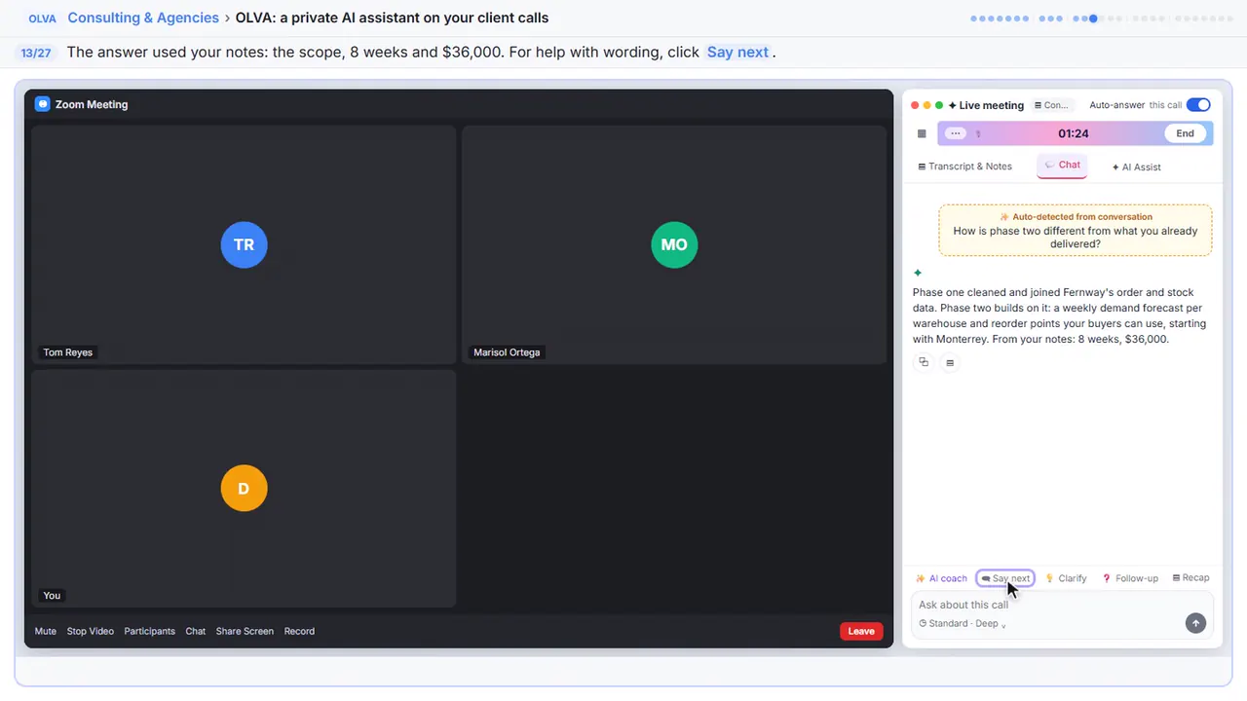Open Chat in Zoom toolbar
Image resolution: width=1247 pixels, height=701 pixels.
tap(196, 631)
